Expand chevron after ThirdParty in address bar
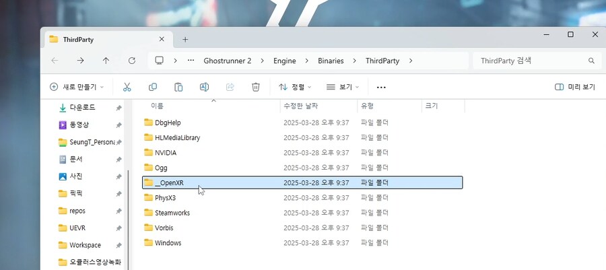Viewport: 606px width, 270px height. pyautogui.click(x=411, y=61)
